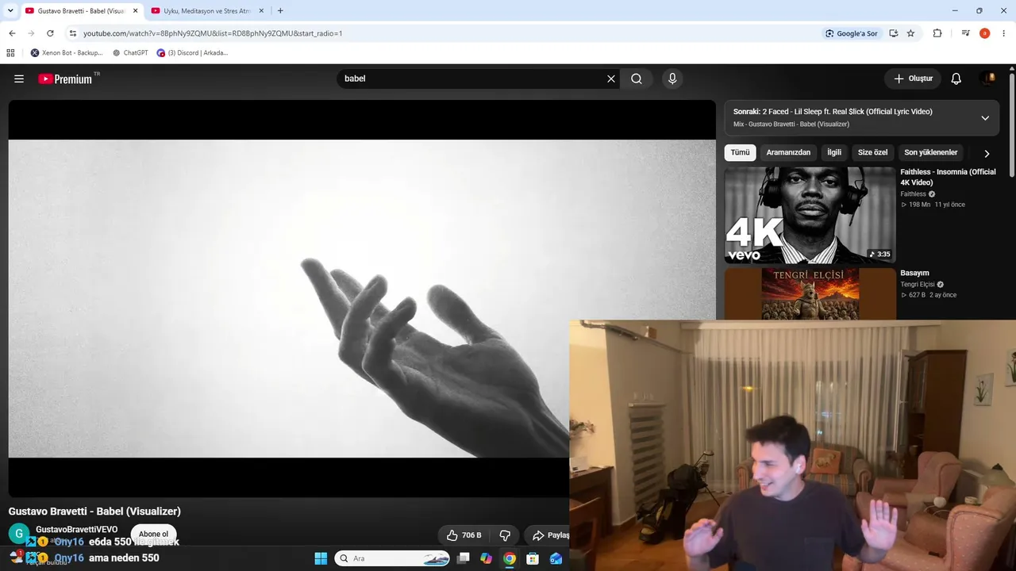The width and height of the screenshot is (1016, 571).
Task: Open the Basayım video title
Action: (x=914, y=273)
